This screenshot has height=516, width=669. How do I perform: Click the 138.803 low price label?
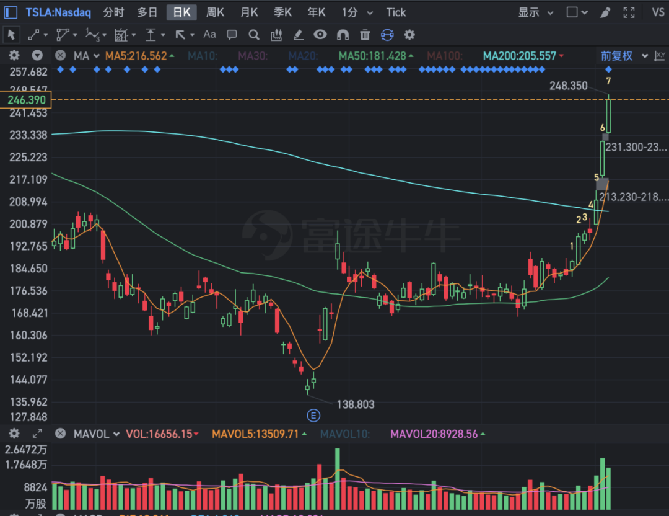[356, 404]
